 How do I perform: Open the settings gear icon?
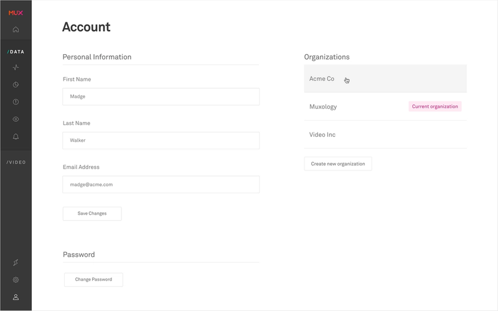pos(16,280)
